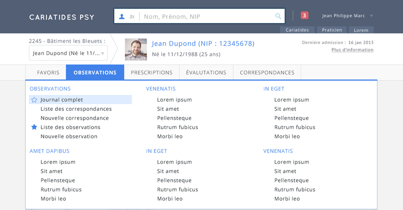403x210 pixels.
Task: Click Lorem ipsum under Amet Dapibus
Action: pos(58,162)
